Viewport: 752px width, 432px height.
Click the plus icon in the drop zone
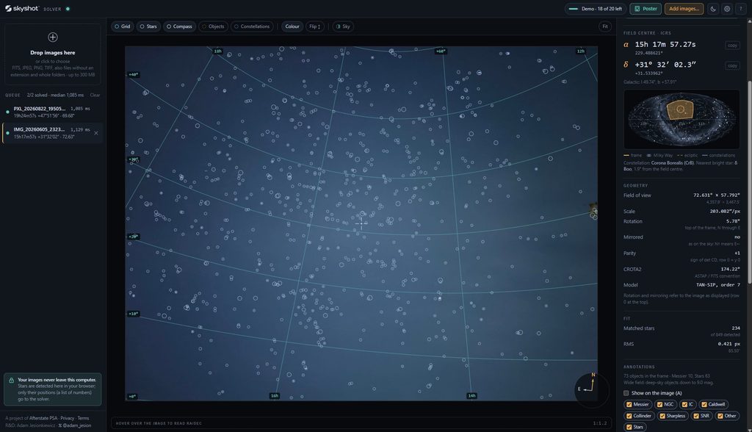pos(53,37)
